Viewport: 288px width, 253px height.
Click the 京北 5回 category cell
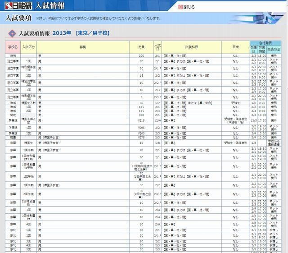[28, 249]
